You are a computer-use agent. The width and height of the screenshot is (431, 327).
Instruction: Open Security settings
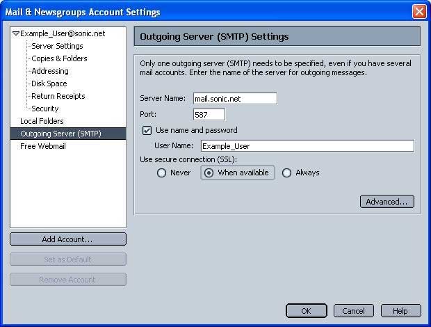tap(44, 109)
